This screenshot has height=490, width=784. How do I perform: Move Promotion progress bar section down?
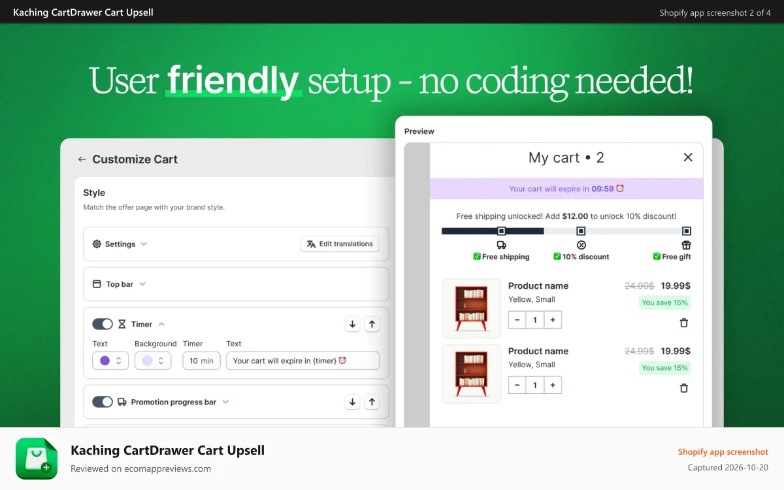tap(353, 402)
